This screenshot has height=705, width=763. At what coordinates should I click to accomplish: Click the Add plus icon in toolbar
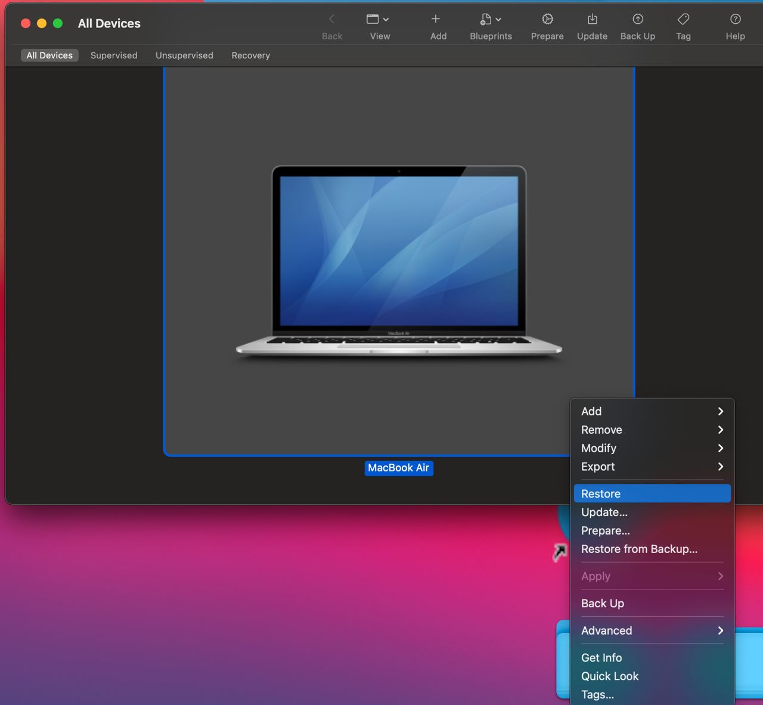[x=436, y=19]
